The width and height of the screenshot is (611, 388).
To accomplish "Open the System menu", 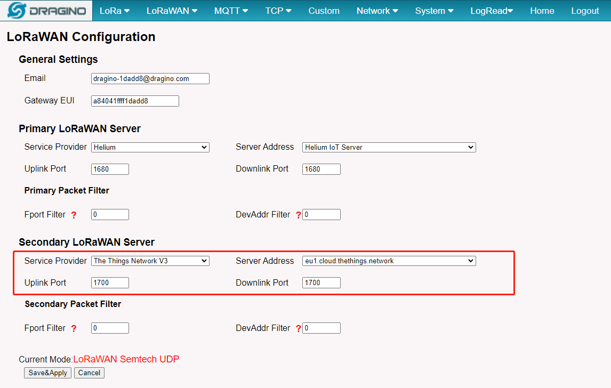I will pos(434,11).
